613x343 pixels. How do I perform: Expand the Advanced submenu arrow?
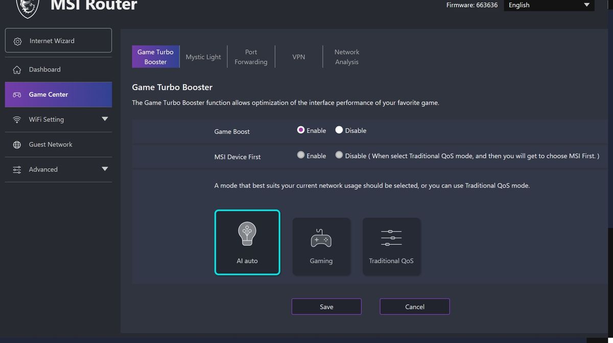[105, 169]
